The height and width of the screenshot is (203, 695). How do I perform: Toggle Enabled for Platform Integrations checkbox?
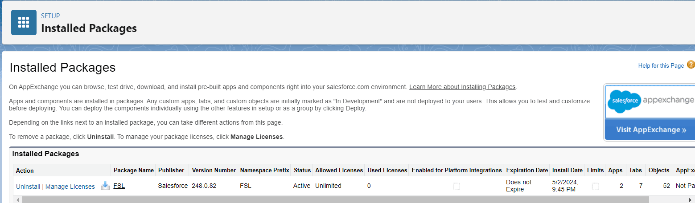(456, 186)
